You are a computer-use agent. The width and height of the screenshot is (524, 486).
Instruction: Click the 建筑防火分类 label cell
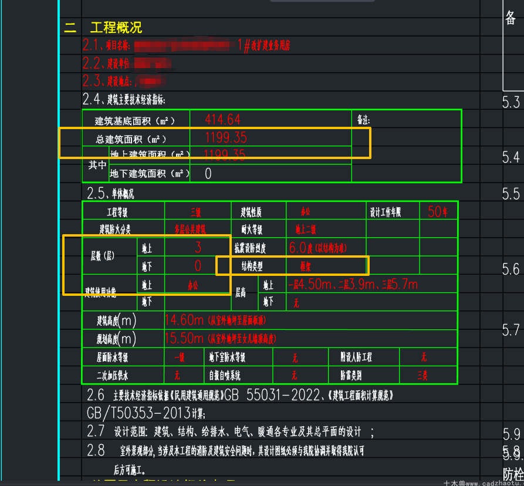[124, 230]
